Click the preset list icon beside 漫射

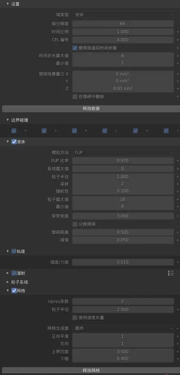coord(171,273)
